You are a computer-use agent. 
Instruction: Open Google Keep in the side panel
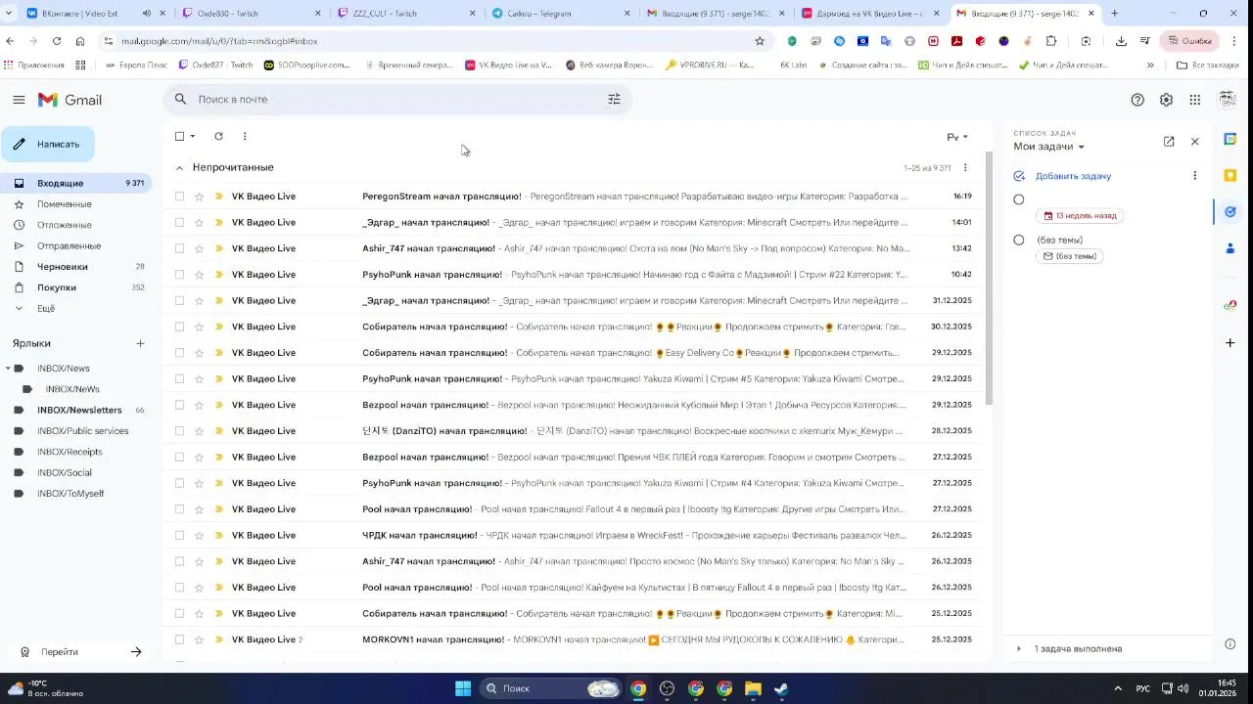click(1230, 175)
